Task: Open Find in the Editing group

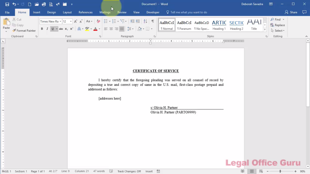Action: tap(277, 19)
